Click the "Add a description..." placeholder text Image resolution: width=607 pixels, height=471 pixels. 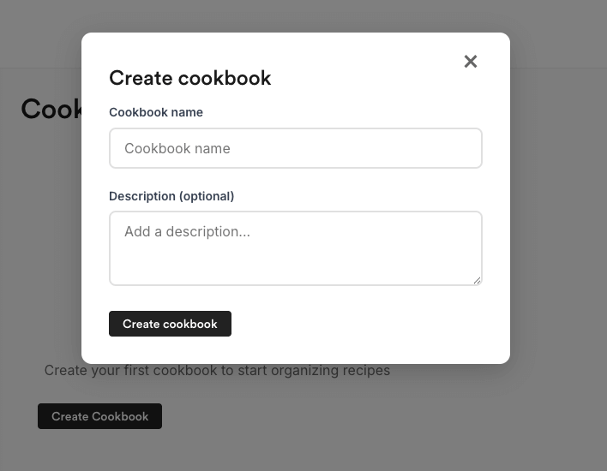(x=187, y=231)
